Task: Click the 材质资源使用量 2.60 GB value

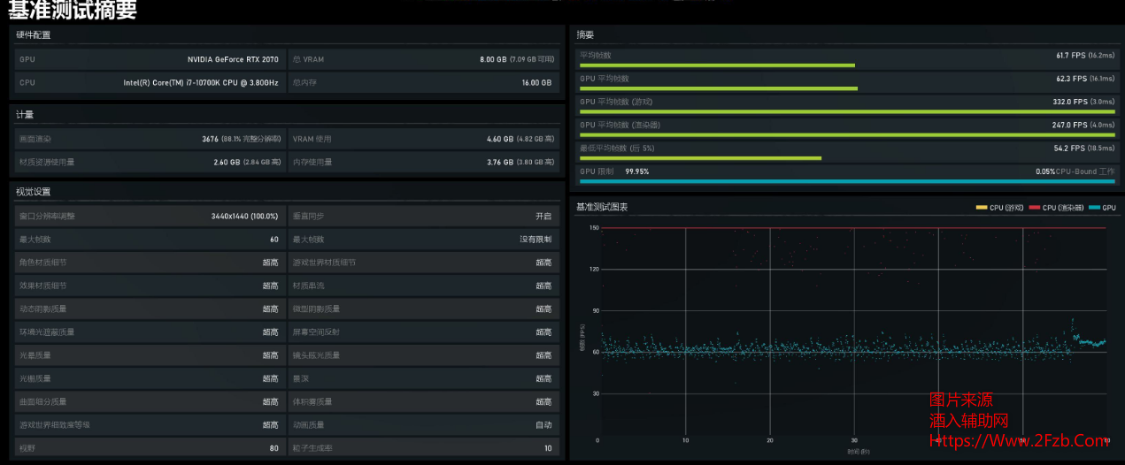Action: [246, 162]
